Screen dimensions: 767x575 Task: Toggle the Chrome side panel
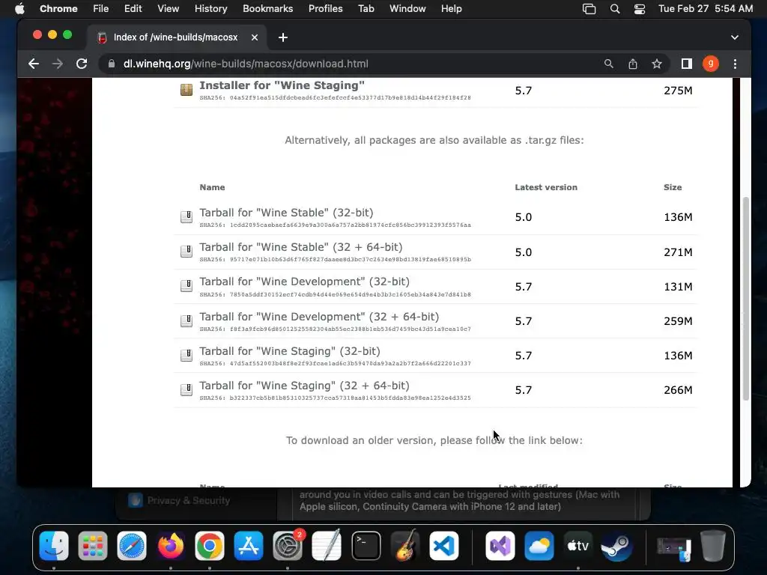[686, 64]
